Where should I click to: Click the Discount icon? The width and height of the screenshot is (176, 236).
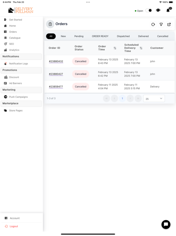tap(6, 77)
